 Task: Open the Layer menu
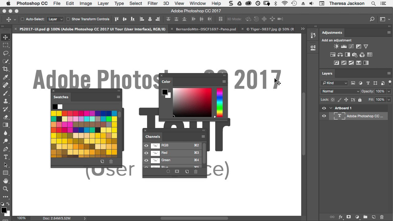103,3
